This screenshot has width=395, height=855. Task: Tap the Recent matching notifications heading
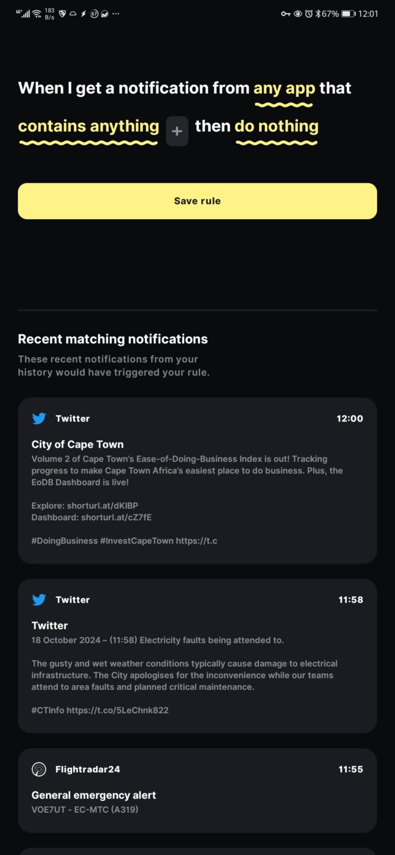113,339
